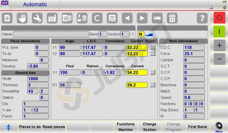Click the Name input field
This screenshot has width=228, height=133.
[51, 34]
